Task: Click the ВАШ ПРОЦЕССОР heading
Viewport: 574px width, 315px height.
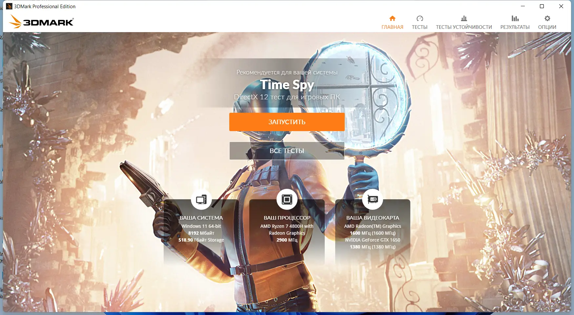Action: (x=287, y=218)
